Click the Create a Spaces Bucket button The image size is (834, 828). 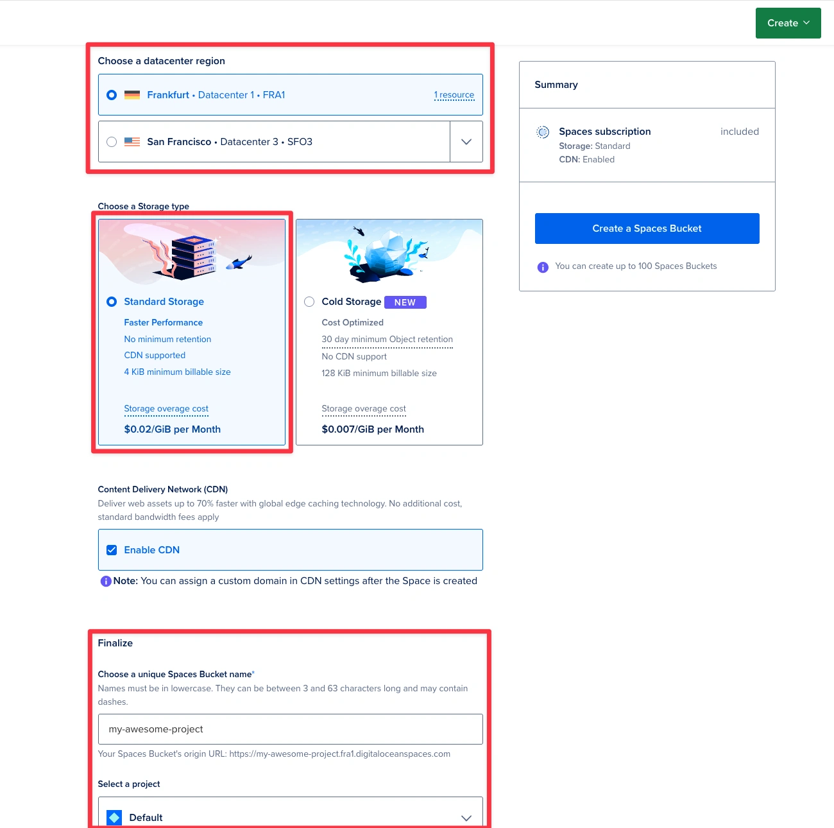coord(647,229)
